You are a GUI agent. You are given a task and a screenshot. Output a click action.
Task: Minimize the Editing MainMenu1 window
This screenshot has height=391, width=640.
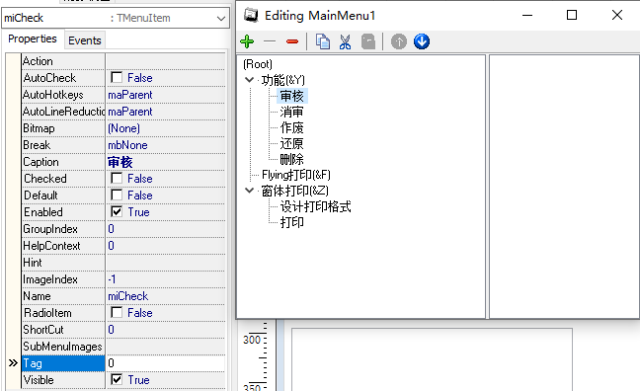click(x=527, y=16)
